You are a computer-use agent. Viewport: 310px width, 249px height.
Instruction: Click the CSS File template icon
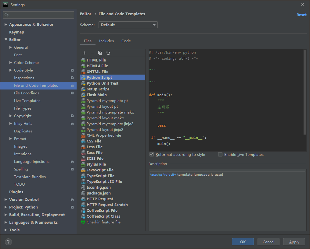[83, 141]
